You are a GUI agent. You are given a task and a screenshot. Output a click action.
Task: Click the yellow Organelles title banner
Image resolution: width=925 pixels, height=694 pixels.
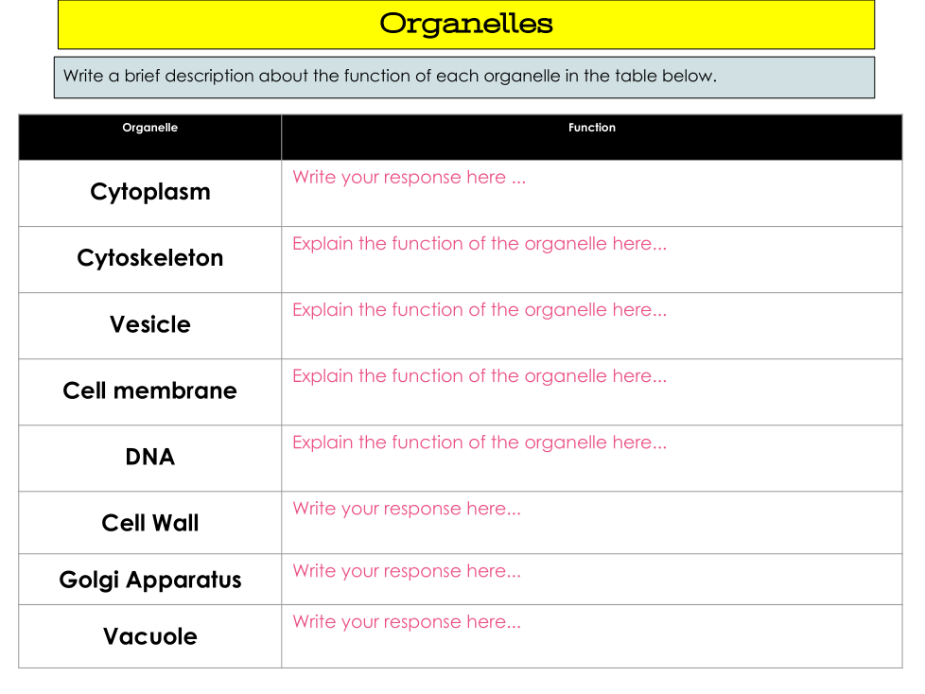(465, 25)
